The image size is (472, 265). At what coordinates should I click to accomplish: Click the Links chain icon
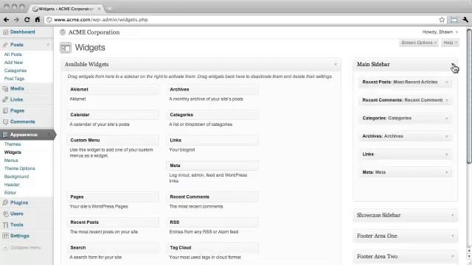5,99
